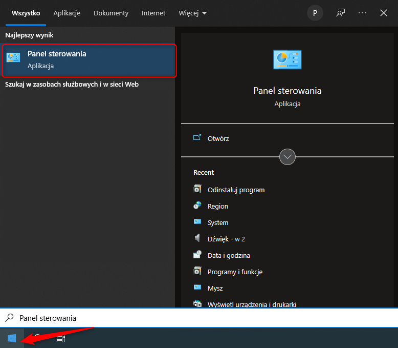Open the Task View taskbar icon
This screenshot has height=348, width=398.
pyautogui.click(x=60, y=338)
